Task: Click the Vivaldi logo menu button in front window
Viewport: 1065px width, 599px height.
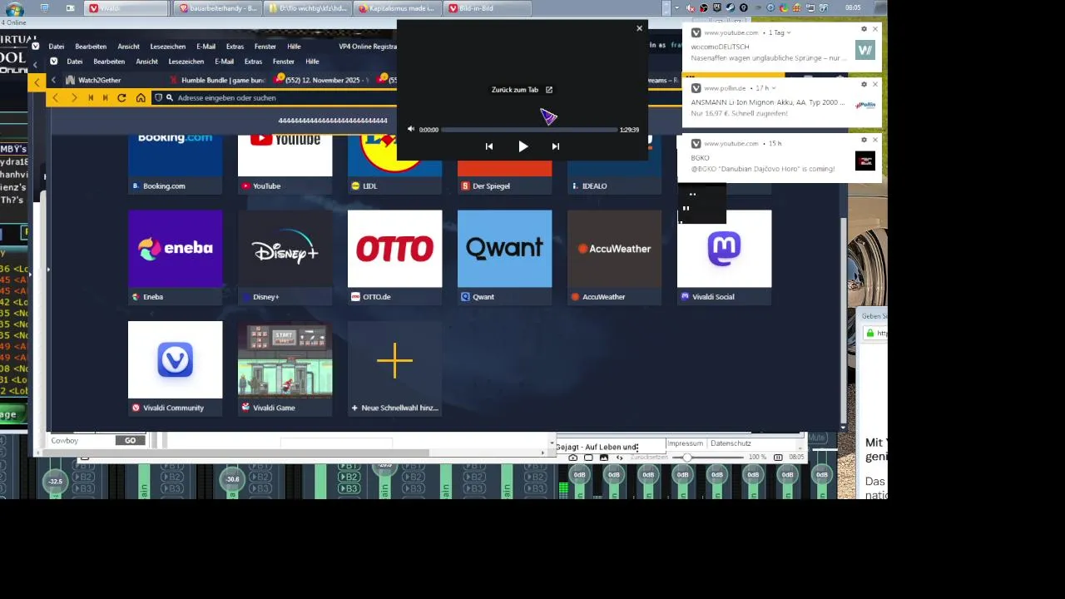Action: click(x=53, y=62)
